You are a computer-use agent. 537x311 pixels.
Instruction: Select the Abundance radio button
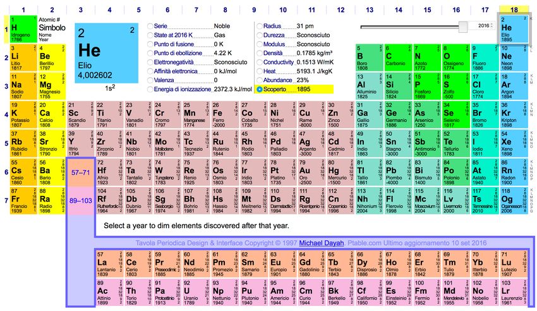click(260, 80)
